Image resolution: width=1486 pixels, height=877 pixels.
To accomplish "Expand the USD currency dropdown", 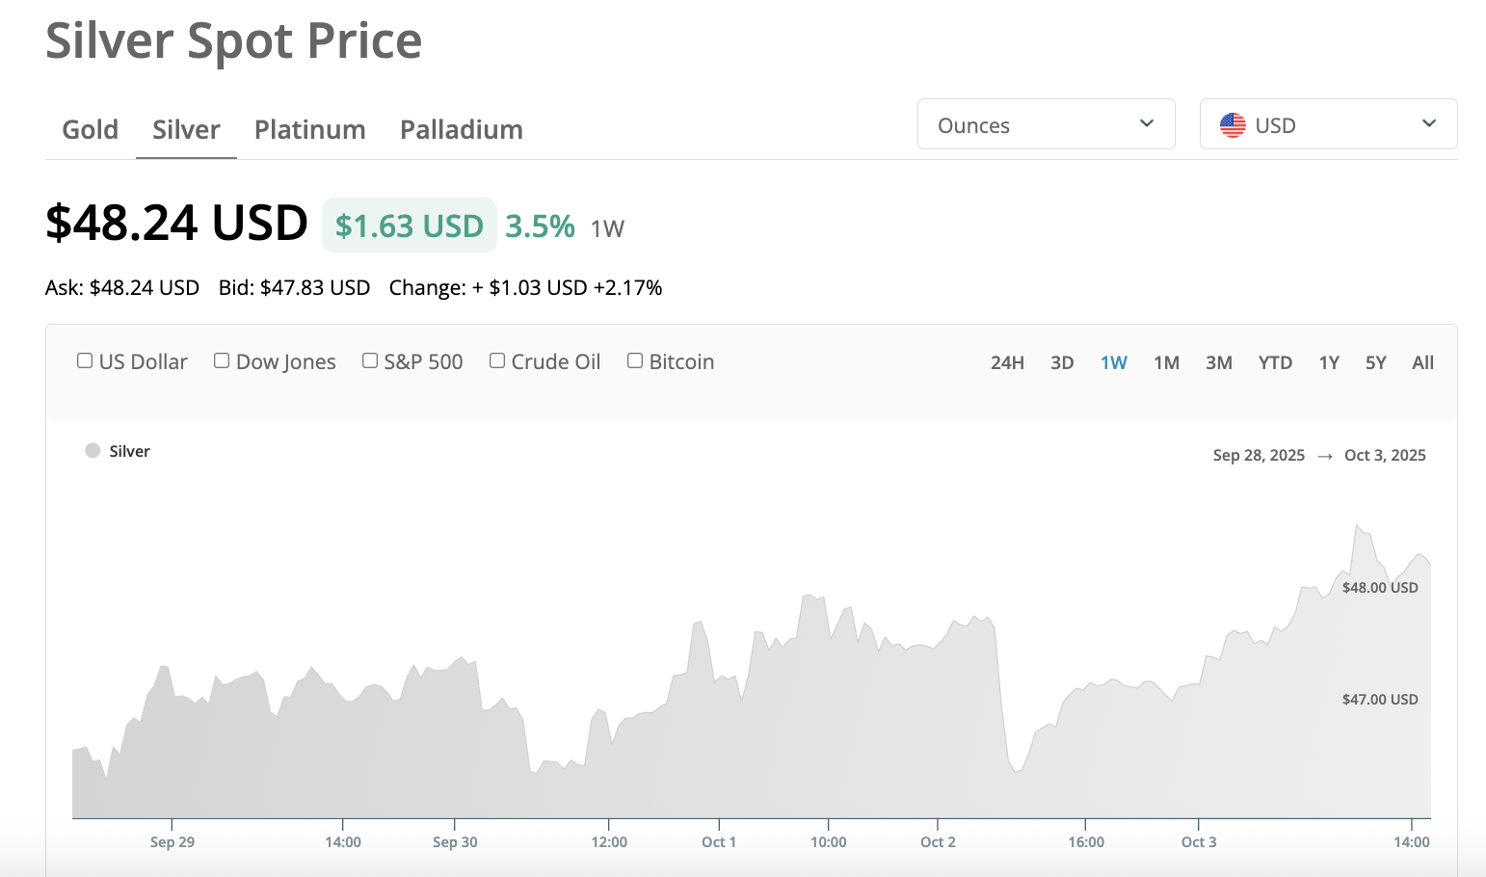I will [1328, 124].
